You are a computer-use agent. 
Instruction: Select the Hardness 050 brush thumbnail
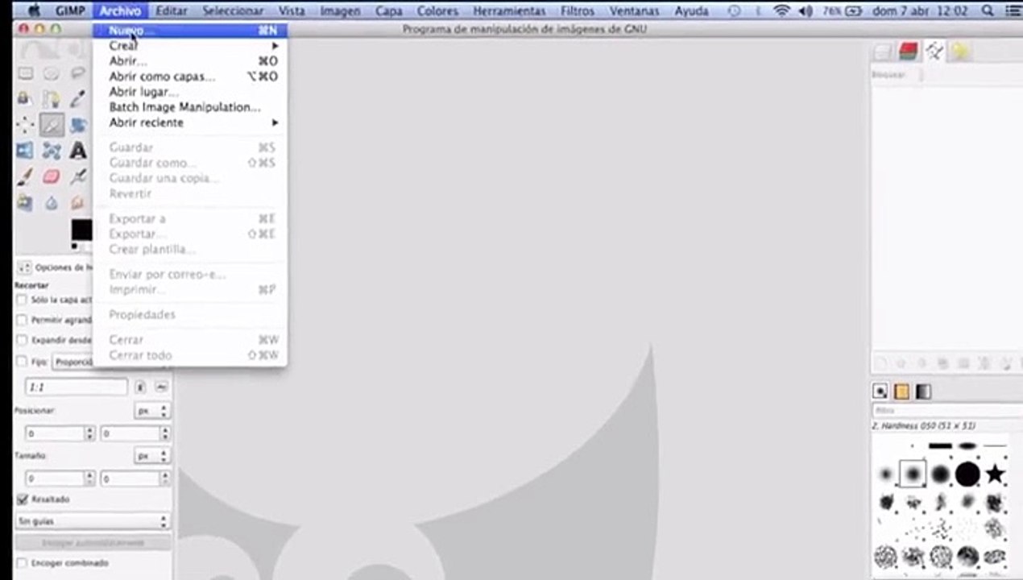coord(913,474)
